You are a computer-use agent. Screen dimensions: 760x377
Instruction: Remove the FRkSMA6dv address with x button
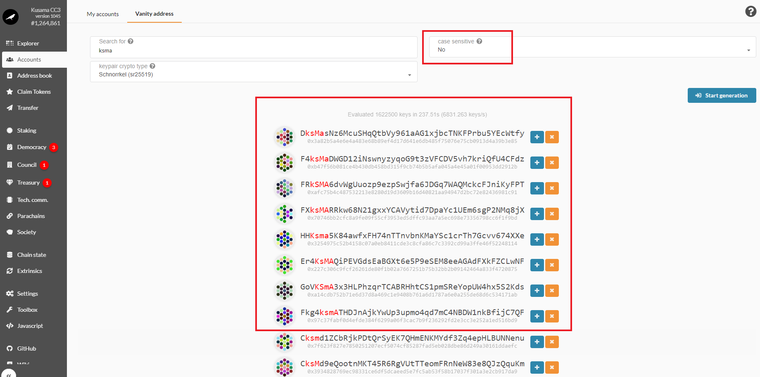click(552, 188)
